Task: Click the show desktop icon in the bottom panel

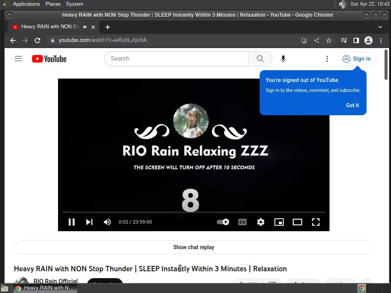Action: 5,288
